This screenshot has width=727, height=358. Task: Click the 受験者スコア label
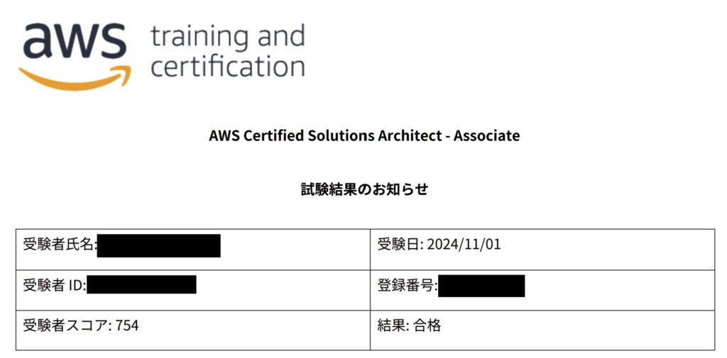tap(67, 325)
